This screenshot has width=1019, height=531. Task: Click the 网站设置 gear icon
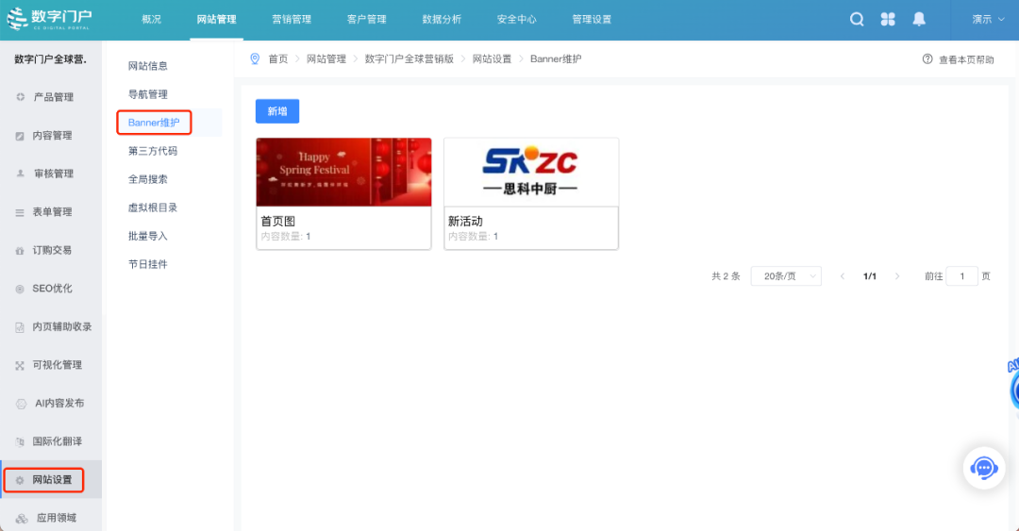pyautogui.click(x=20, y=480)
